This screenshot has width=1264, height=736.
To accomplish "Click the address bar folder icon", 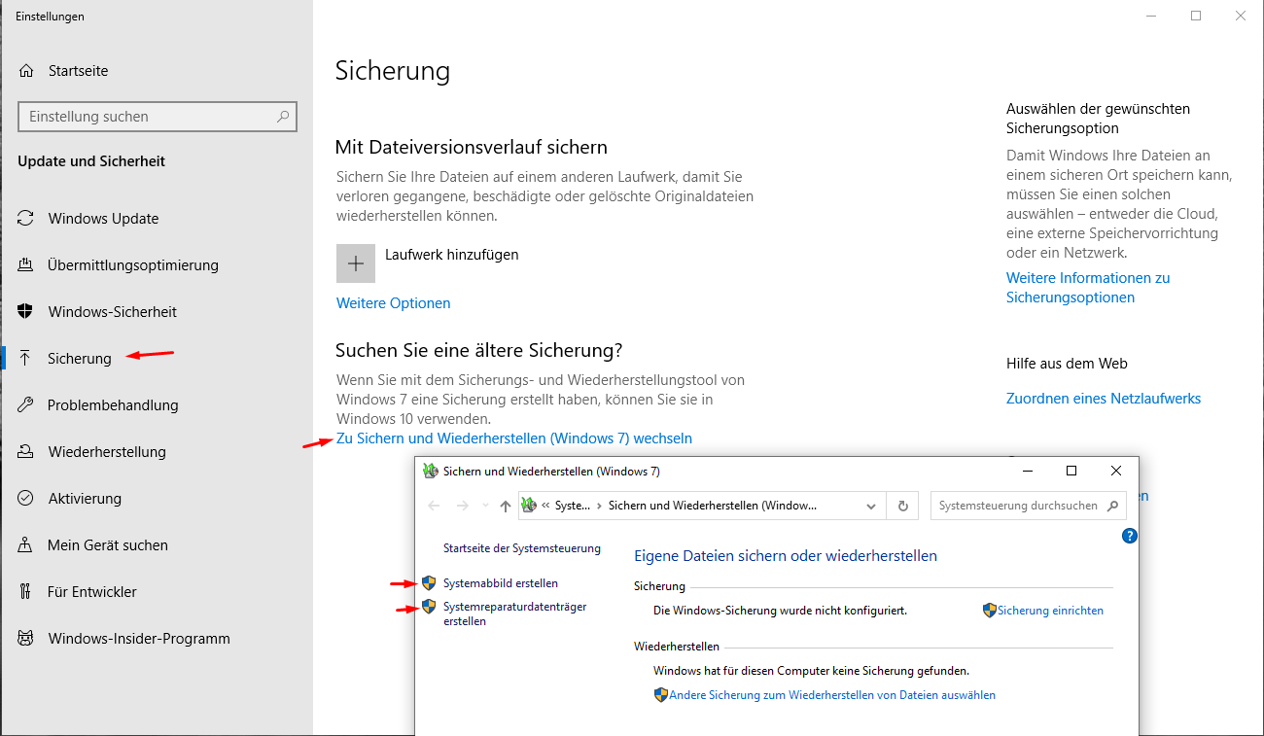I will coord(529,506).
